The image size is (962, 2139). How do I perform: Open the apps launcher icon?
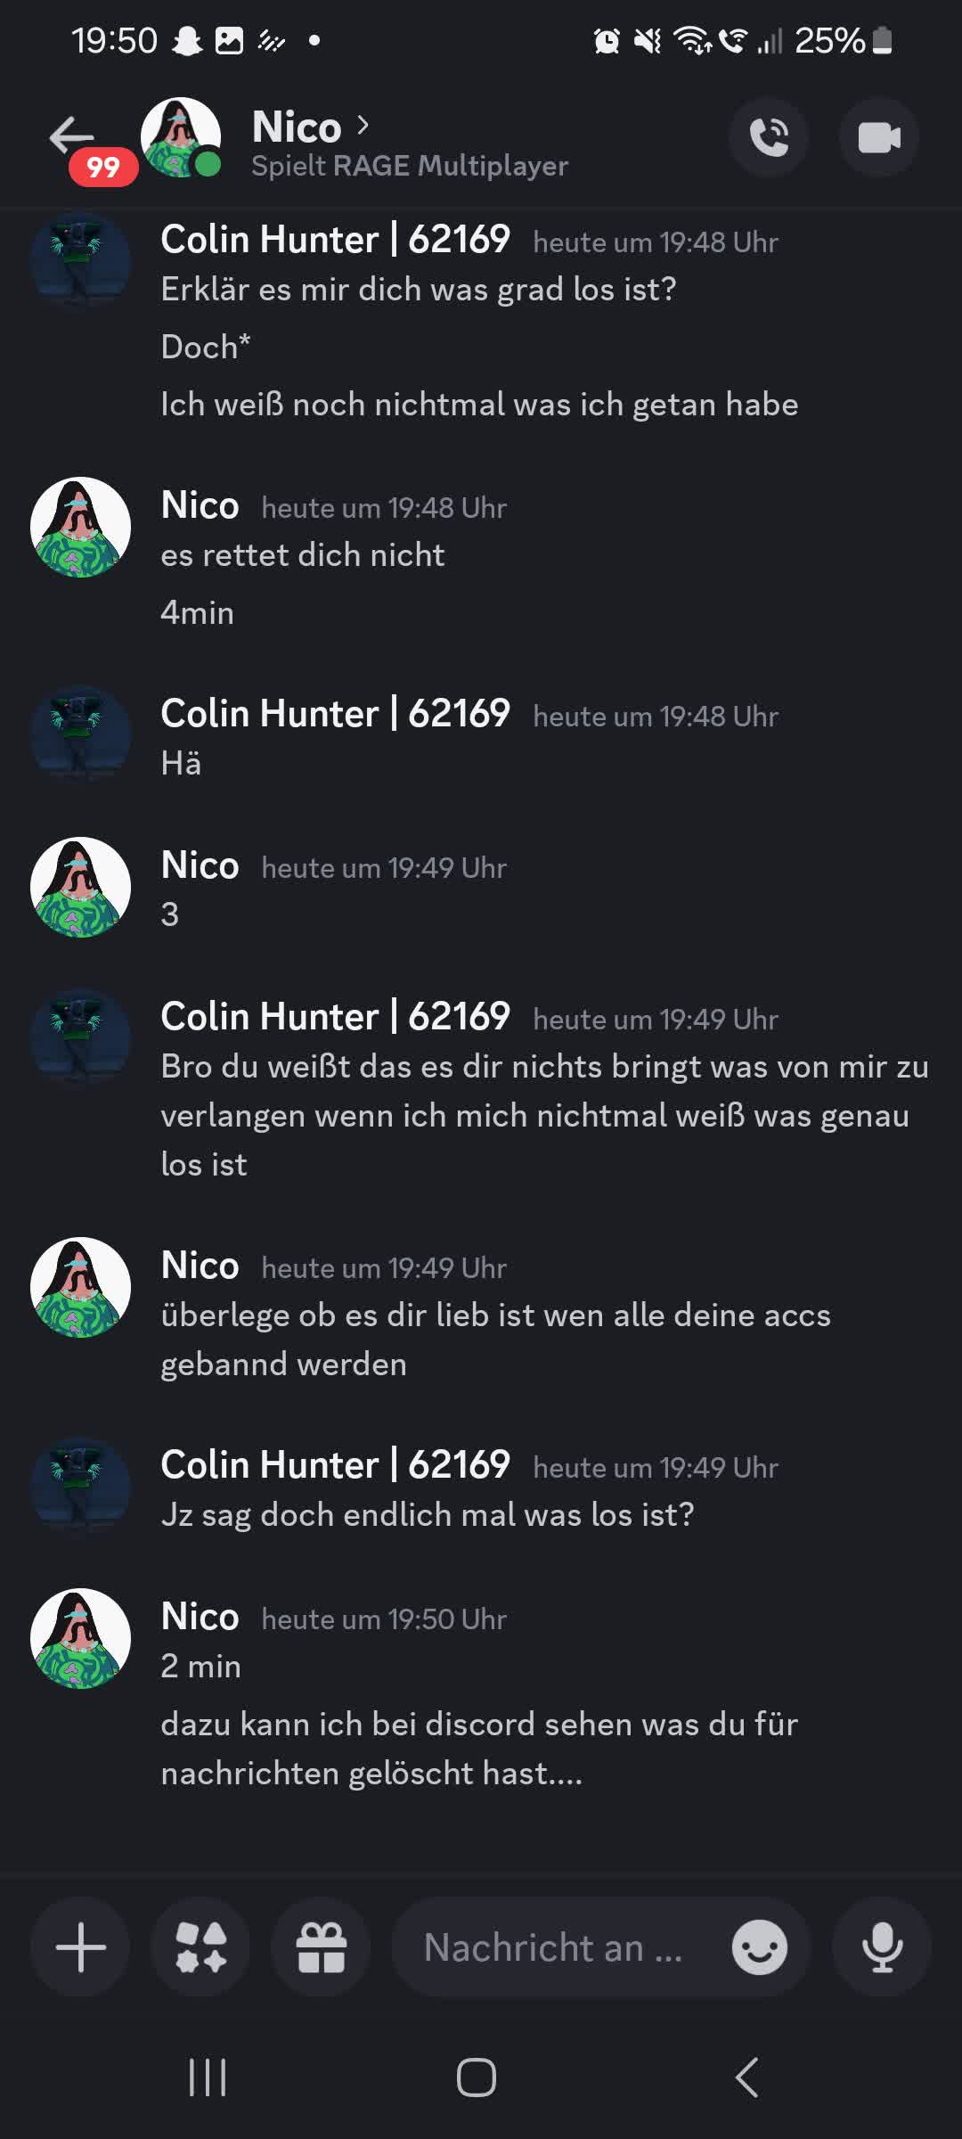point(201,1947)
